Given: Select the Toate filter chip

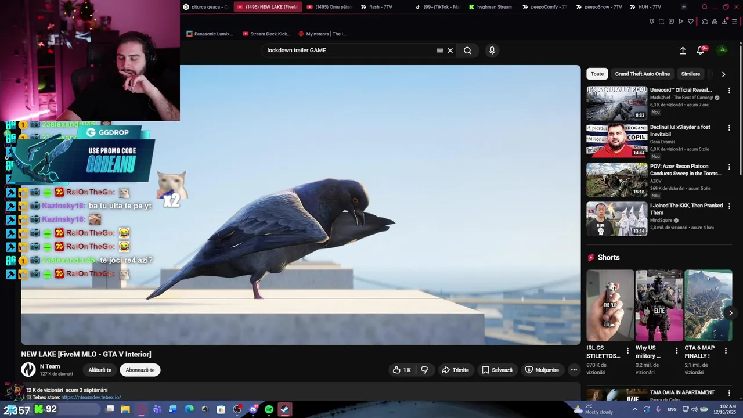Looking at the screenshot, I should tap(597, 74).
